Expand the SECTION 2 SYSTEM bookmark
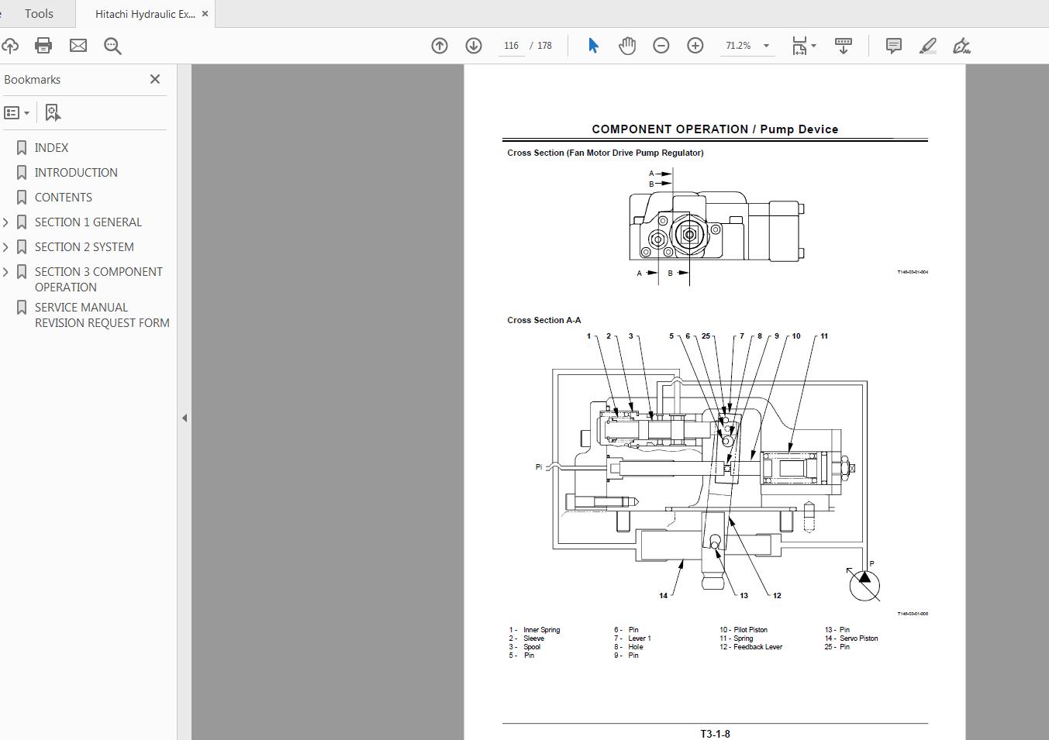The width and height of the screenshot is (1049, 740). (6, 246)
